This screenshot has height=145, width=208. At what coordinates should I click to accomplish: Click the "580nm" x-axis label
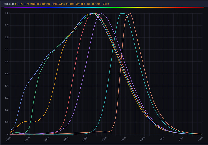coord(104,139)
